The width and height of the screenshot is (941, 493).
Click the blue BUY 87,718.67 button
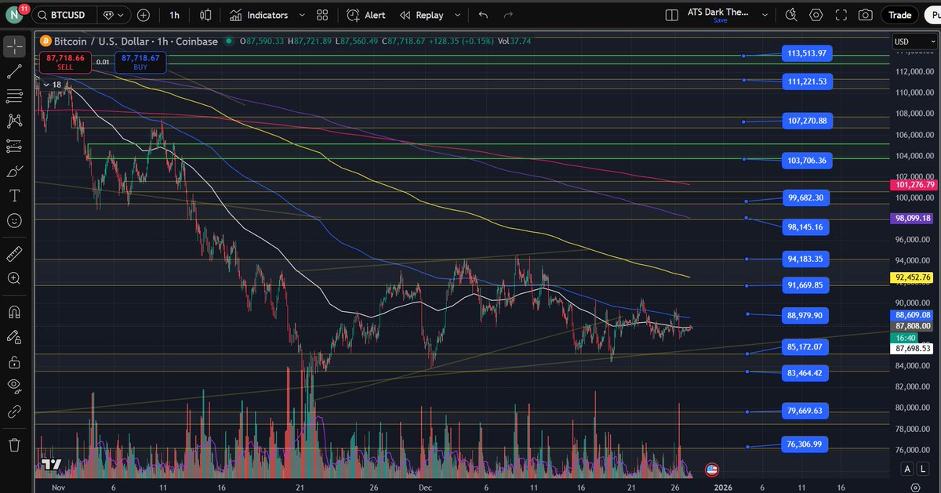pyautogui.click(x=141, y=62)
